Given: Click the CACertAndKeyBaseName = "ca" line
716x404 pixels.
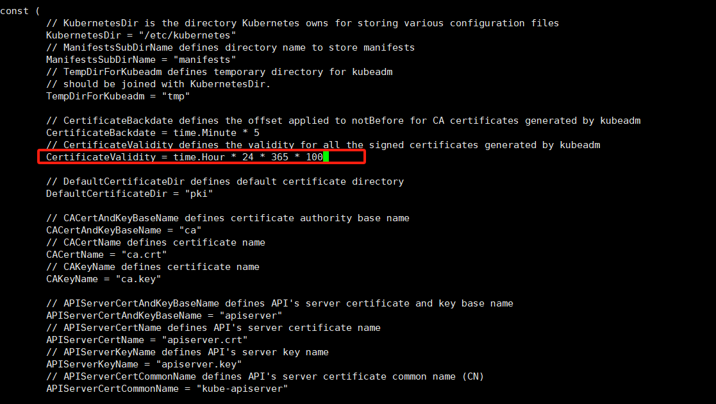Looking at the screenshot, I should [x=124, y=230].
